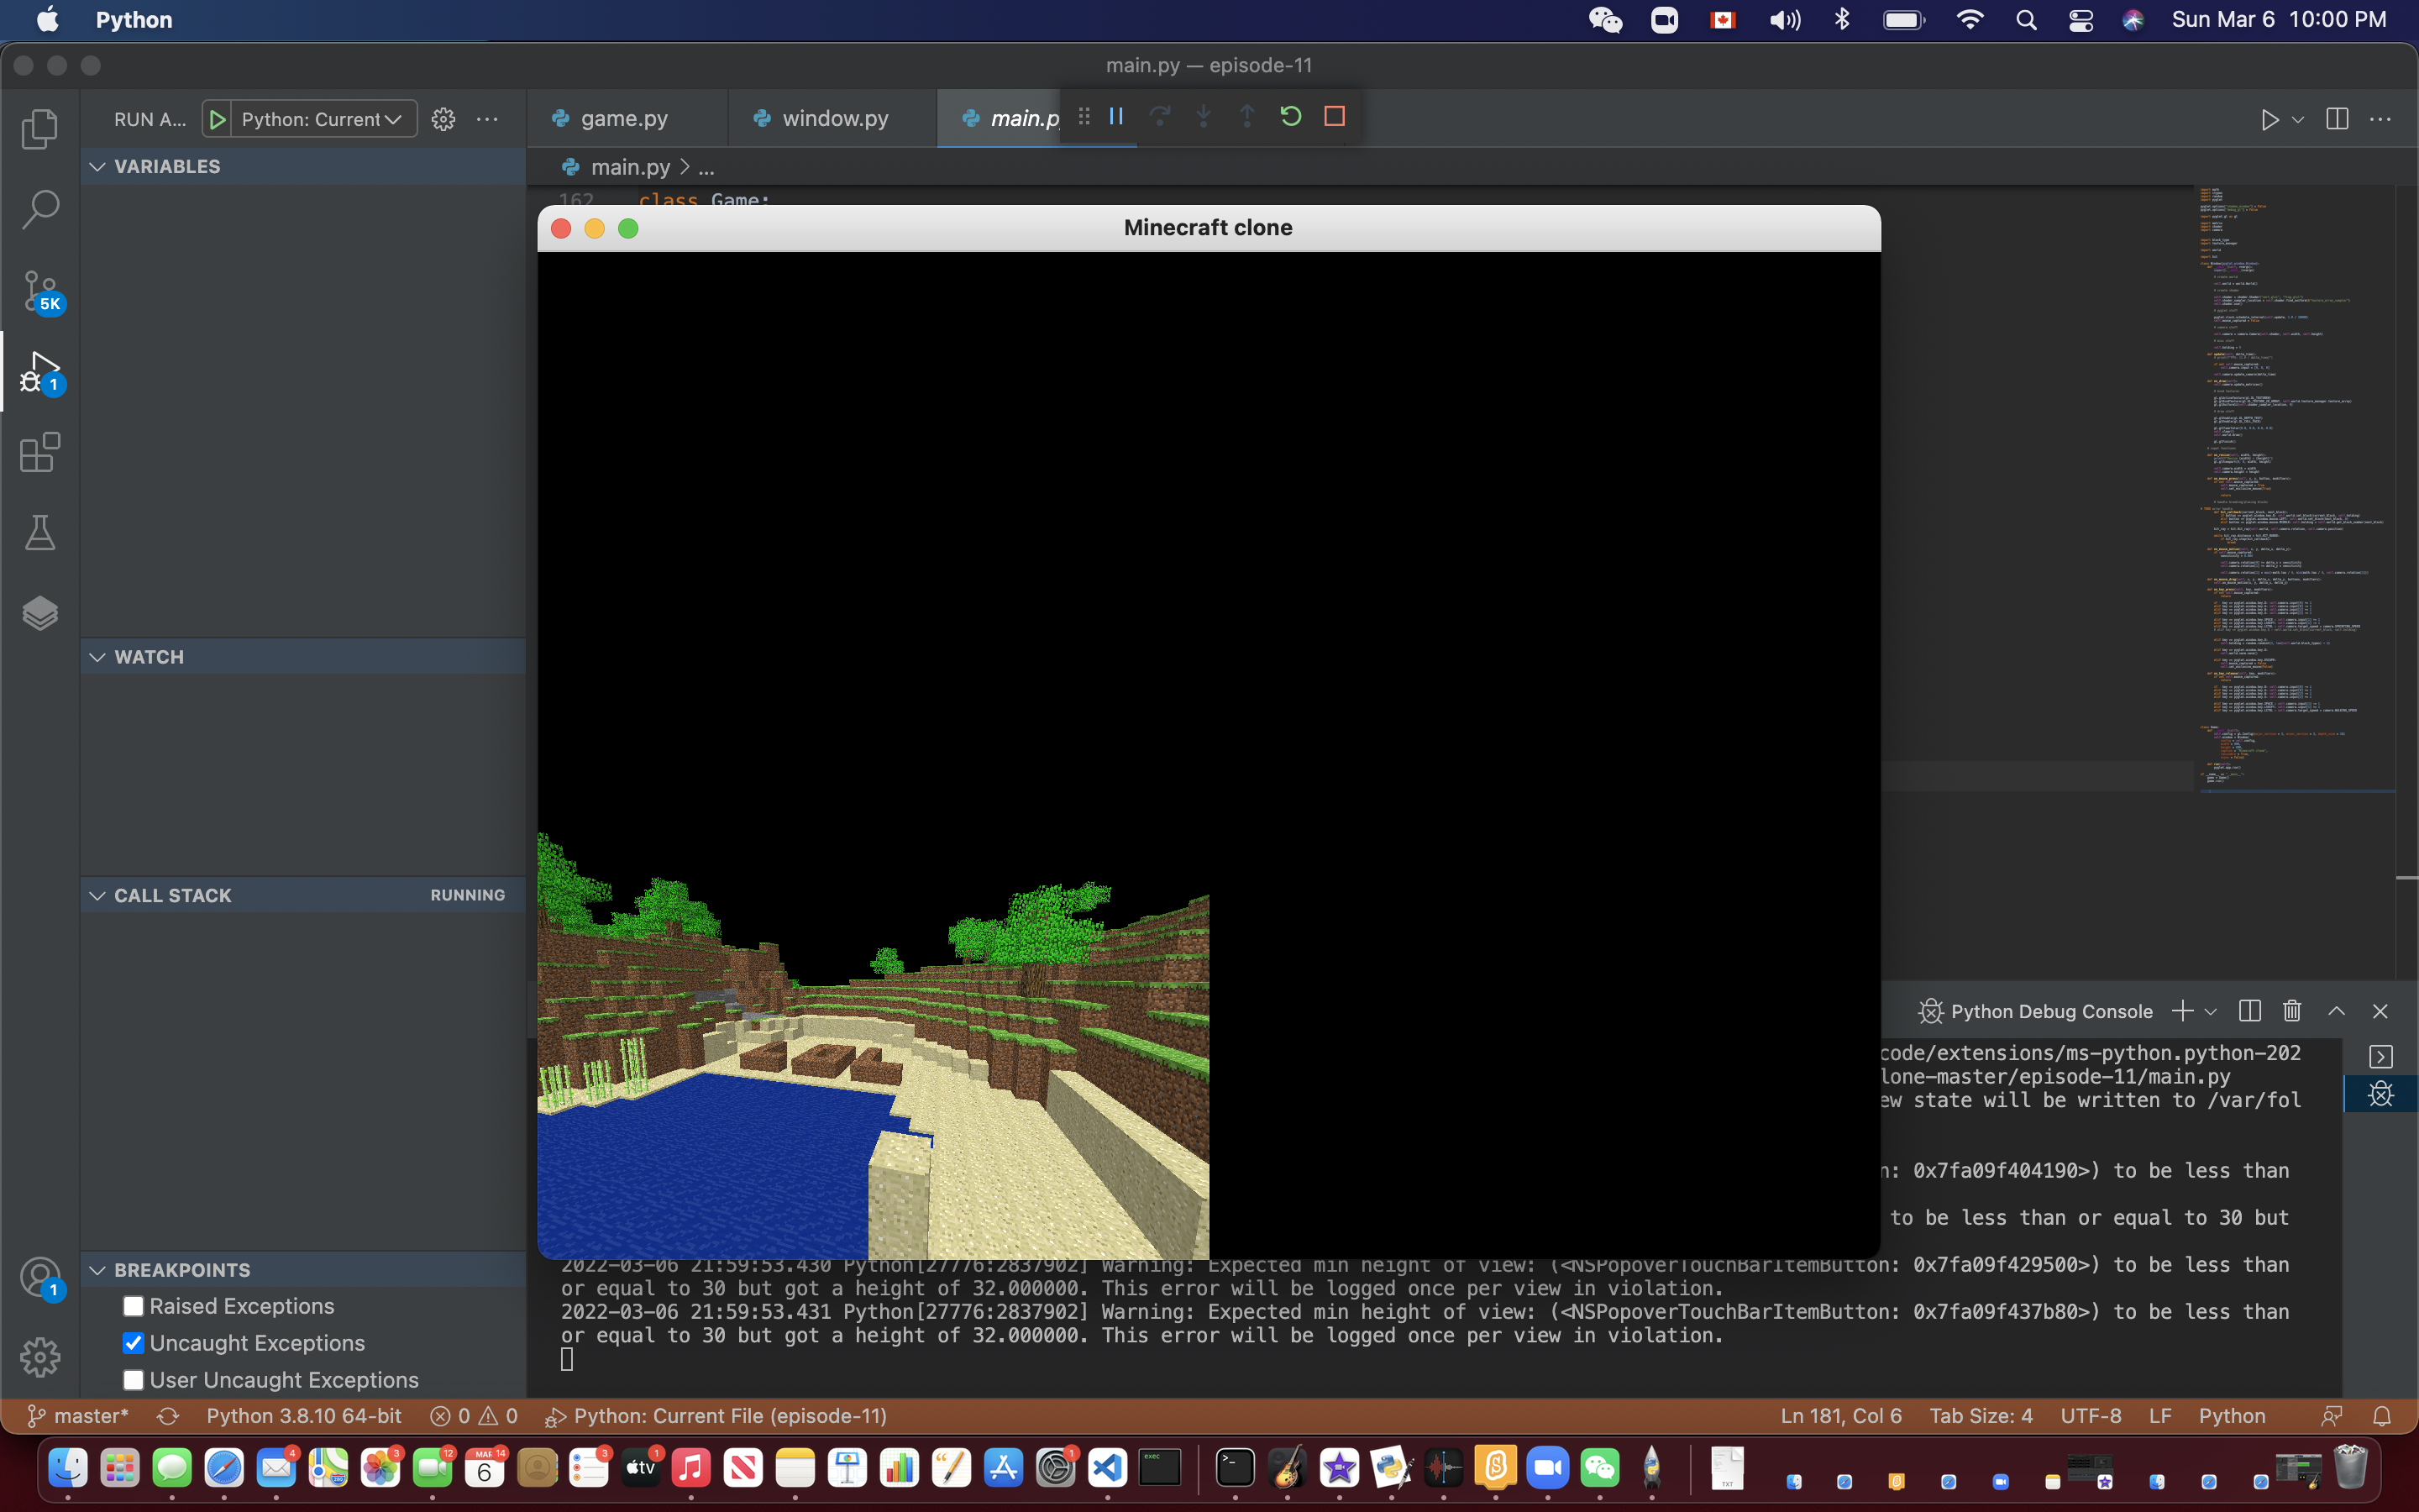The width and height of the screenshot is (2419, 1512).
Task: Enable the Raised Exceptions breakpoint
Action: 133,1306
